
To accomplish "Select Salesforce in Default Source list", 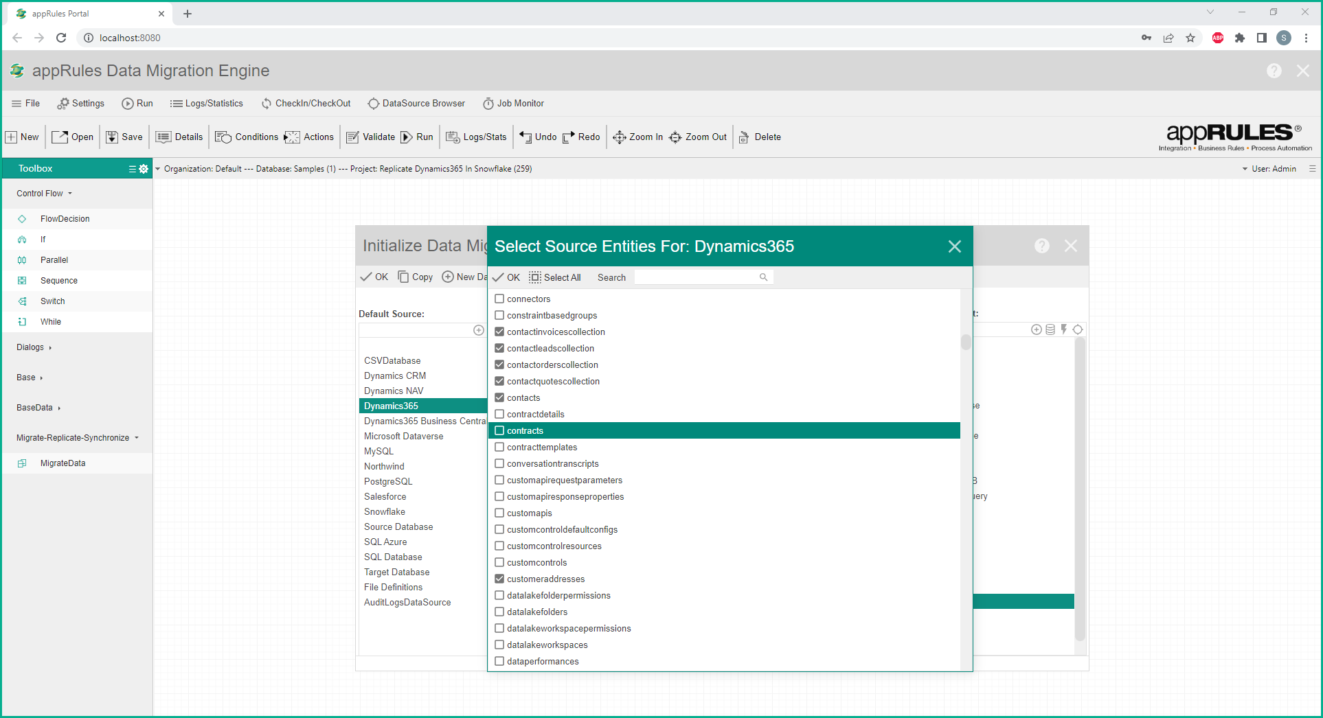I will click(385, 497).
